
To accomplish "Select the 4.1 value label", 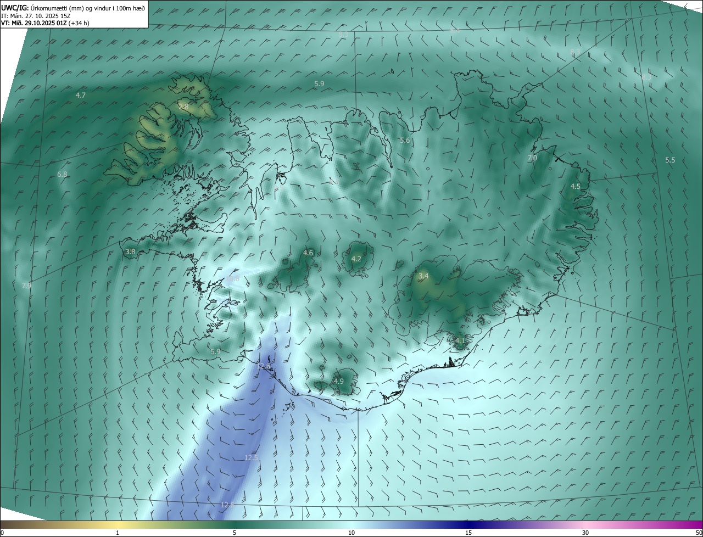I will (460, 341).
